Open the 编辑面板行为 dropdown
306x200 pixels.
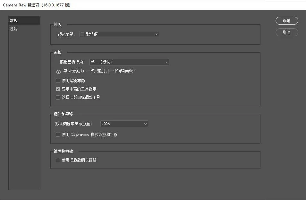pyautogui.click(x=129, y=62)
